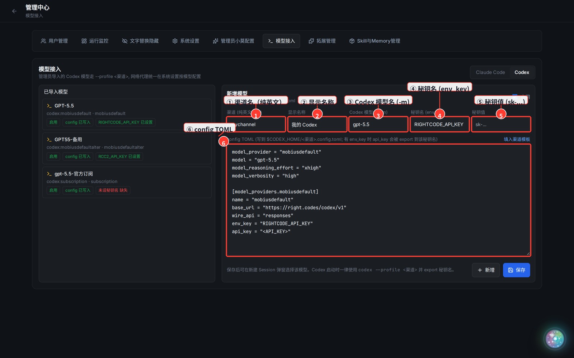Click the 拓展管理 puzzle icon
Viewport: 574px width, 358px height.
click(311, 41)
